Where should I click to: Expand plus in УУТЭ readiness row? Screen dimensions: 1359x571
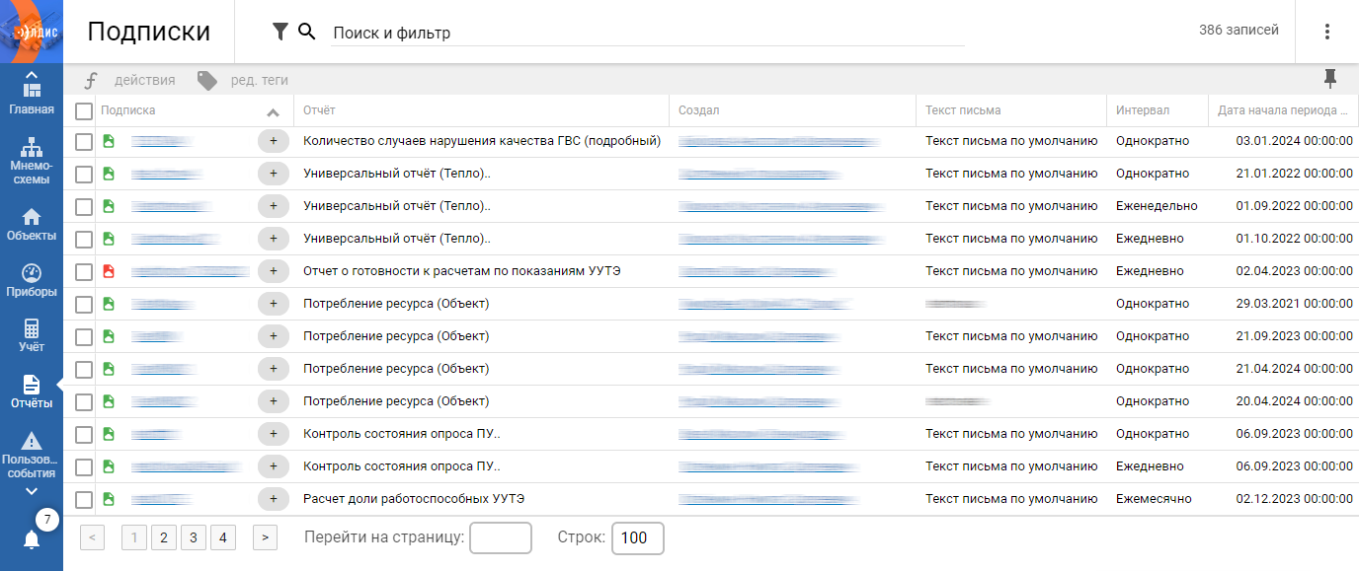click(x=274, y=271)
